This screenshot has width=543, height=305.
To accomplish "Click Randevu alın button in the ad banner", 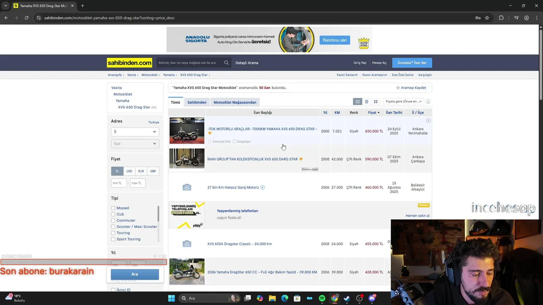I will pos(335,40).
